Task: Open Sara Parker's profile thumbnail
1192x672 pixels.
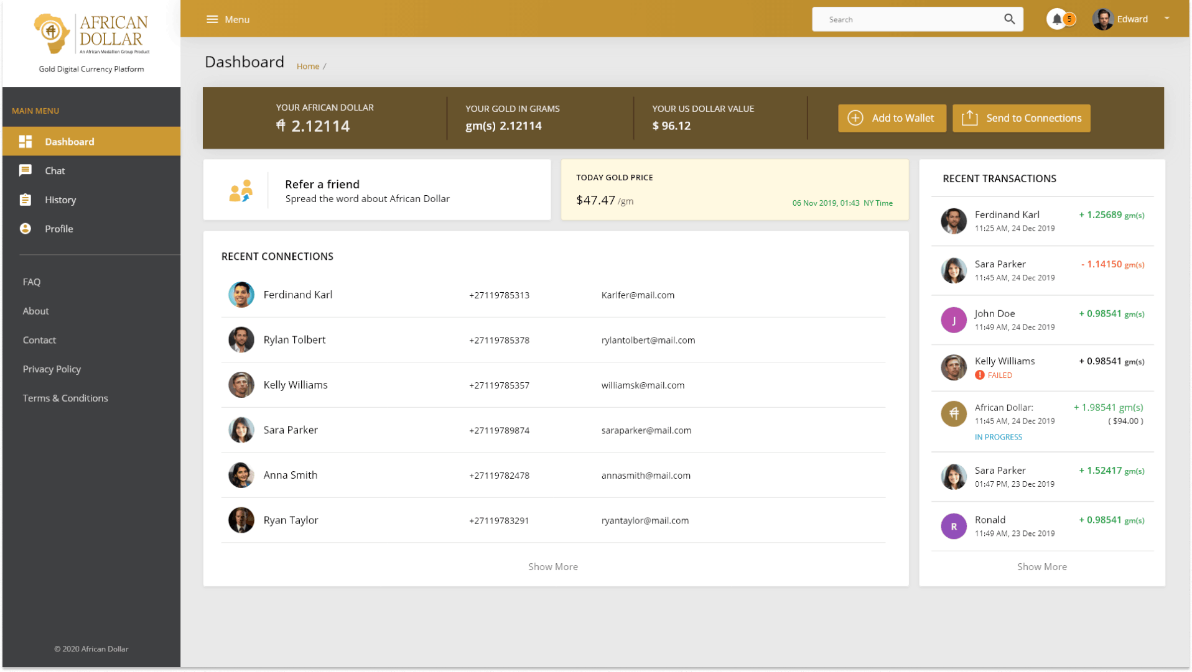Action: [x=241, y=430]
